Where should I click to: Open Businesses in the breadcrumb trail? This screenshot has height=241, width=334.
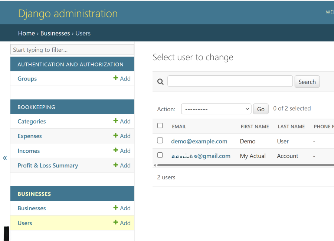tap(55, 33)
